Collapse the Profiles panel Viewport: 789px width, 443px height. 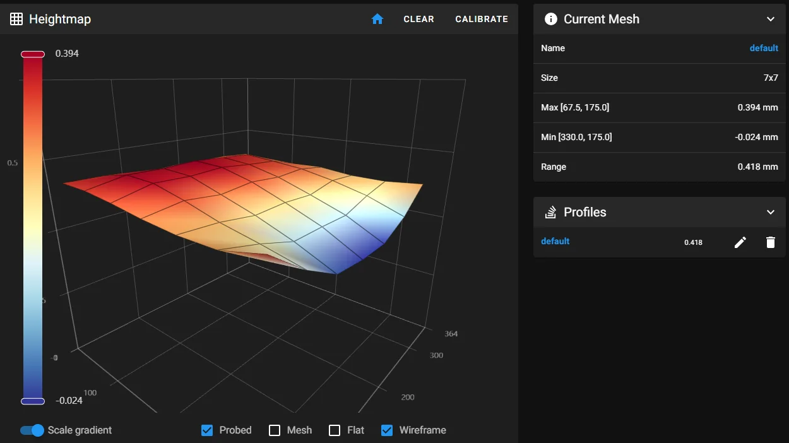click(x=770, y=212)
